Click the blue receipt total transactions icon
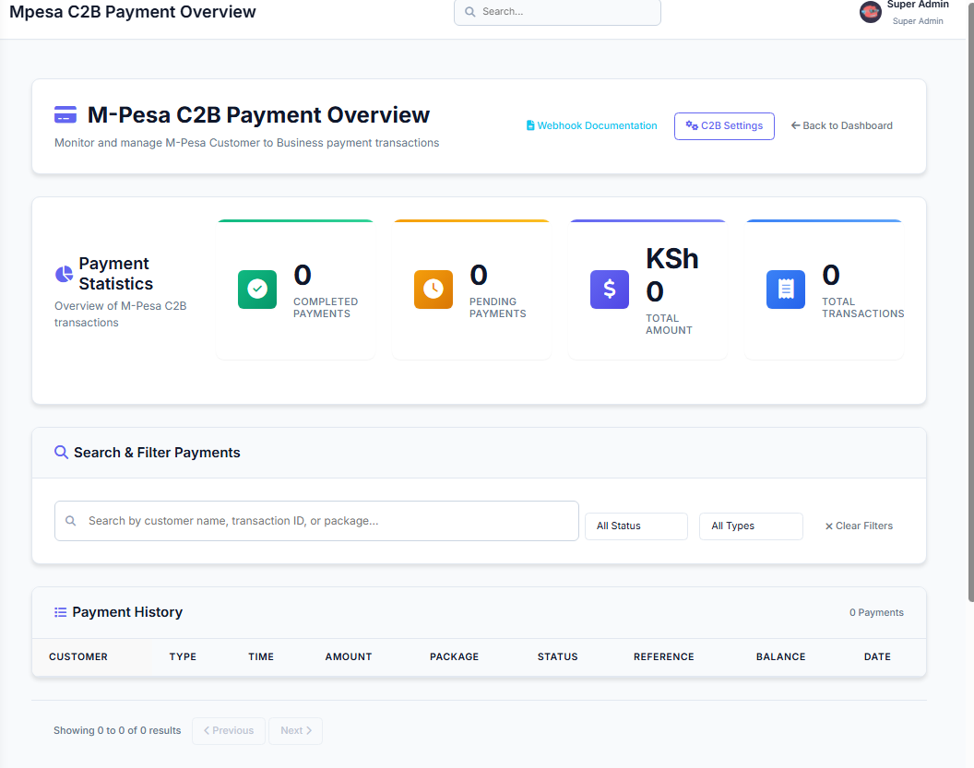The height and width of the screenshot is (768, 974). [x=786, y=289]
